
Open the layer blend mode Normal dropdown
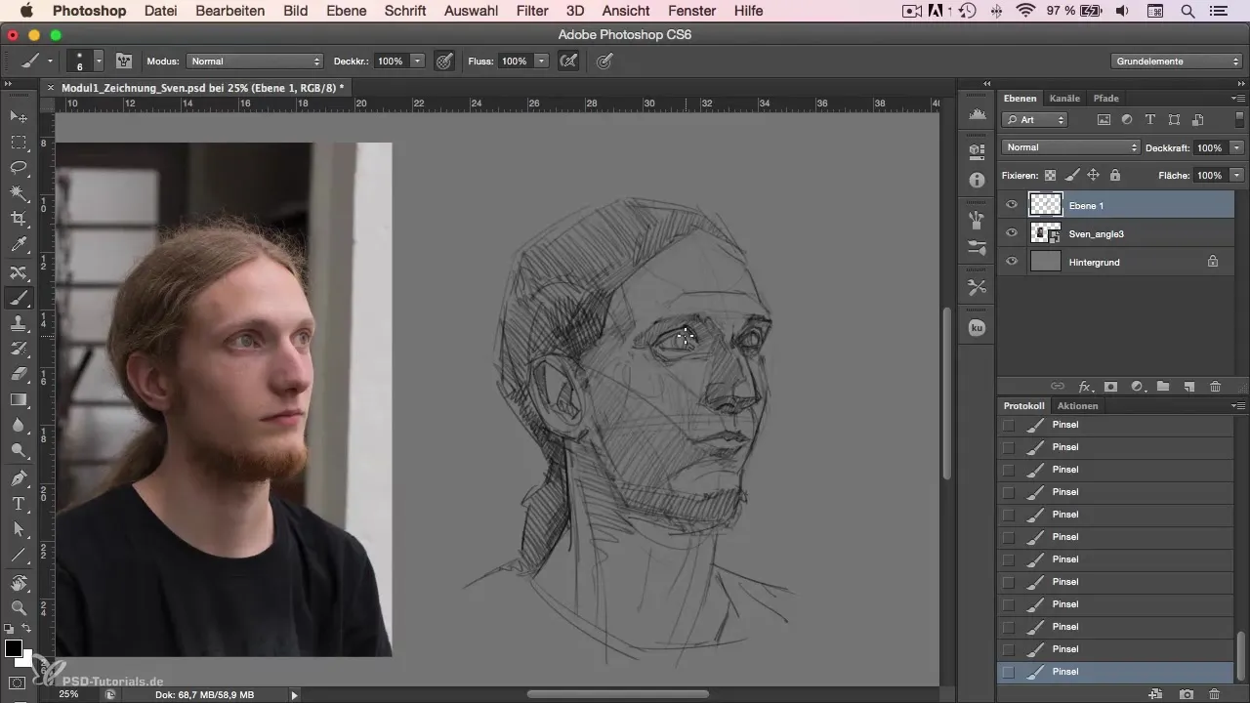[1070, 147]
